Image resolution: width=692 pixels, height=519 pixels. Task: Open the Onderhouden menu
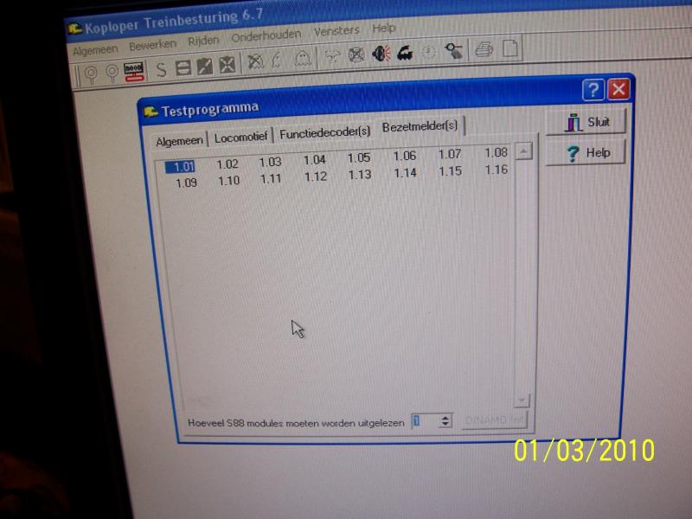[266, 36]
